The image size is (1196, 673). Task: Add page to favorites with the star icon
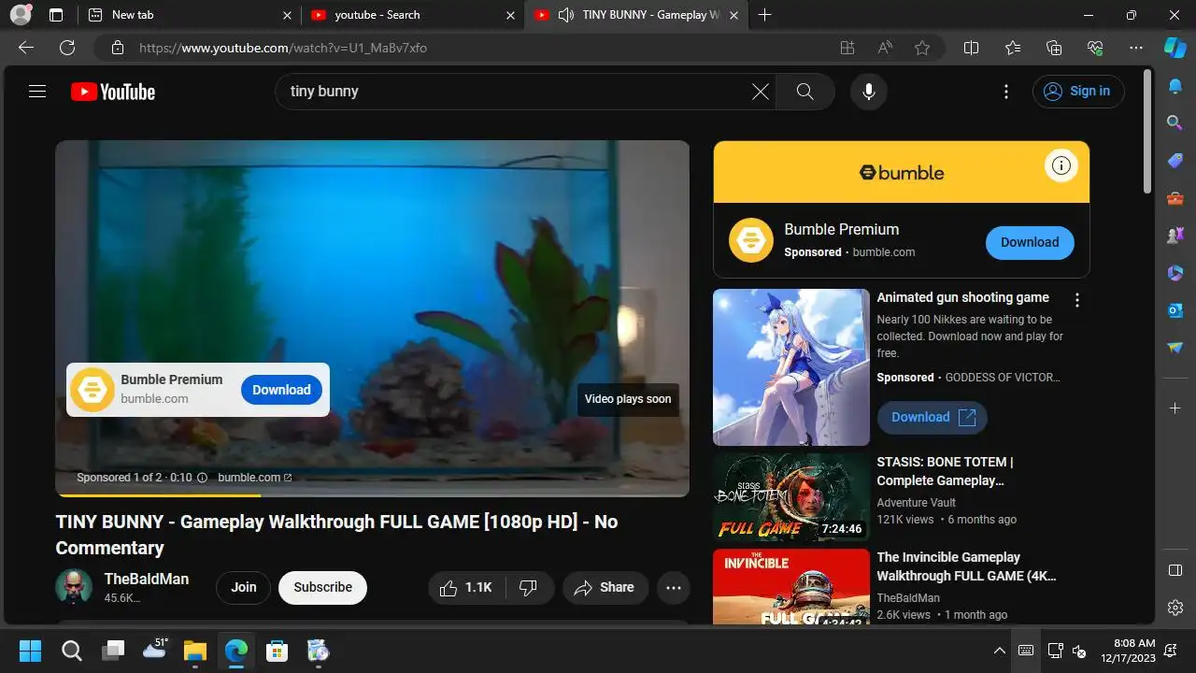(x=922, y=48)
